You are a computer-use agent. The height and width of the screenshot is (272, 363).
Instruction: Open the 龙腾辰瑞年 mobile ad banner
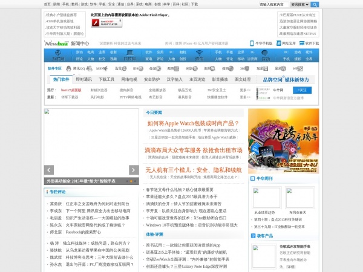point(284,141)
